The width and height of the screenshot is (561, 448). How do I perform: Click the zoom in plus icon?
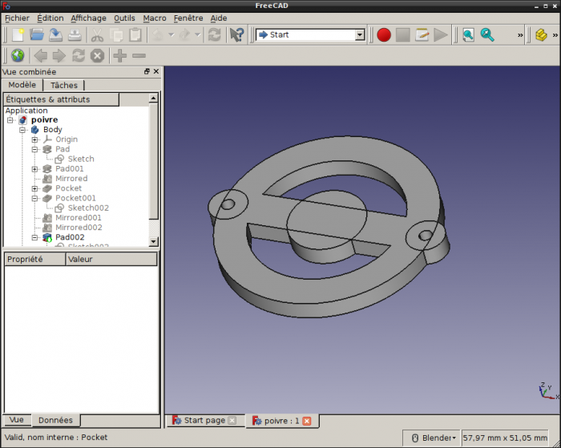119,55
